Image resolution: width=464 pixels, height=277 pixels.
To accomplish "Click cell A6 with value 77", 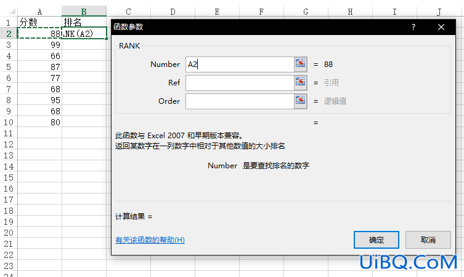I will coord(39,78).
